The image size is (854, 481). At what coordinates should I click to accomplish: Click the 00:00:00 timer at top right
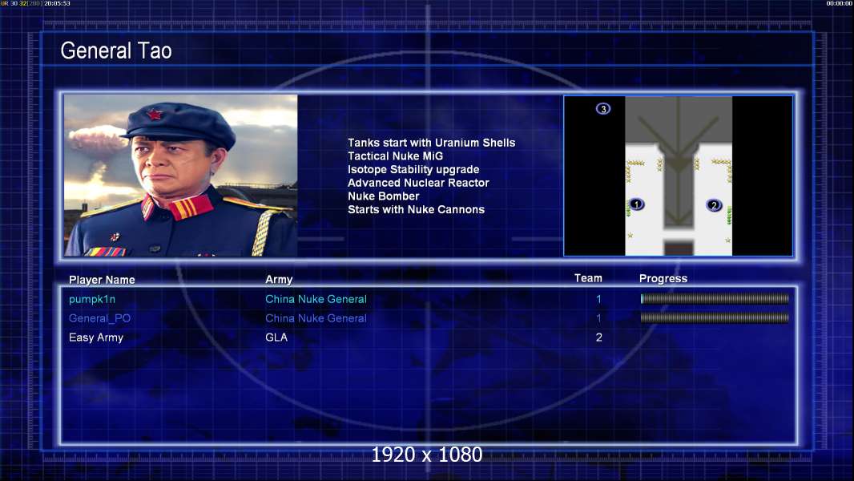(x=840, y=3)
